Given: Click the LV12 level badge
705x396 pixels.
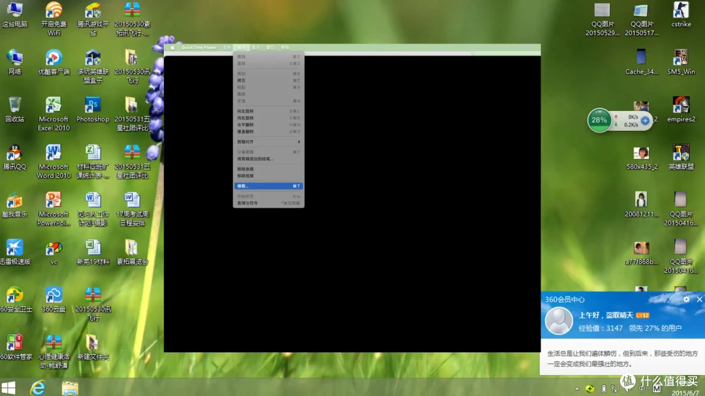Looking at the screenshot, I should click(642, 315).
